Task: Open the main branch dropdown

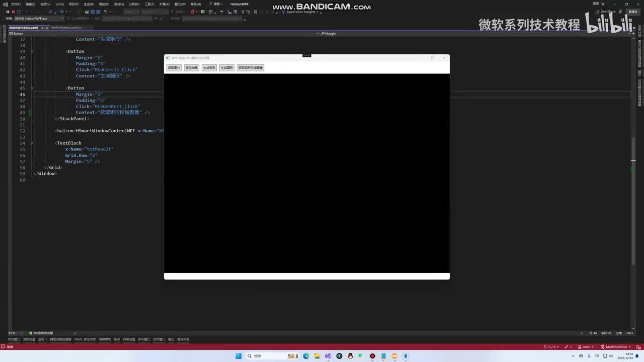Action: point(586,347)
